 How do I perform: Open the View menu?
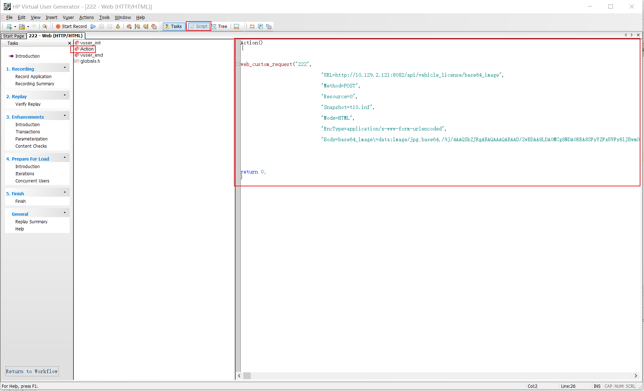36,18
